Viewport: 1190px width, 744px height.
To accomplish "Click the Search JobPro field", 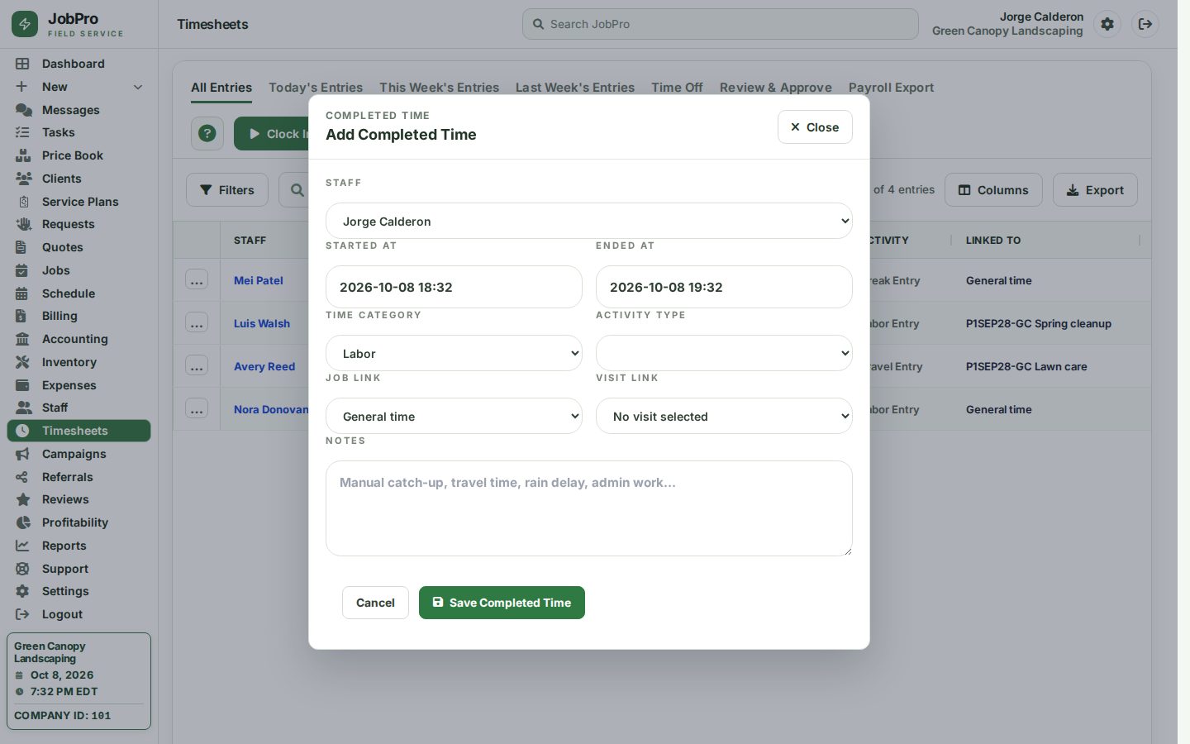I will pyautogui.click(x=721, y=24).
